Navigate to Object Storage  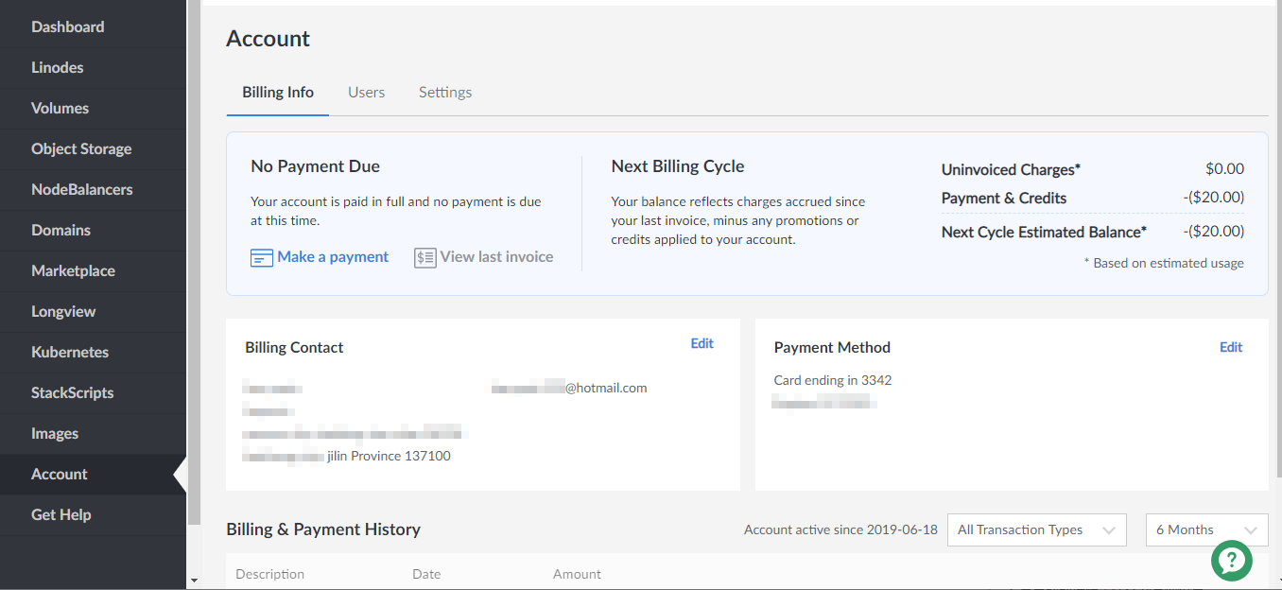click(81, 148)
